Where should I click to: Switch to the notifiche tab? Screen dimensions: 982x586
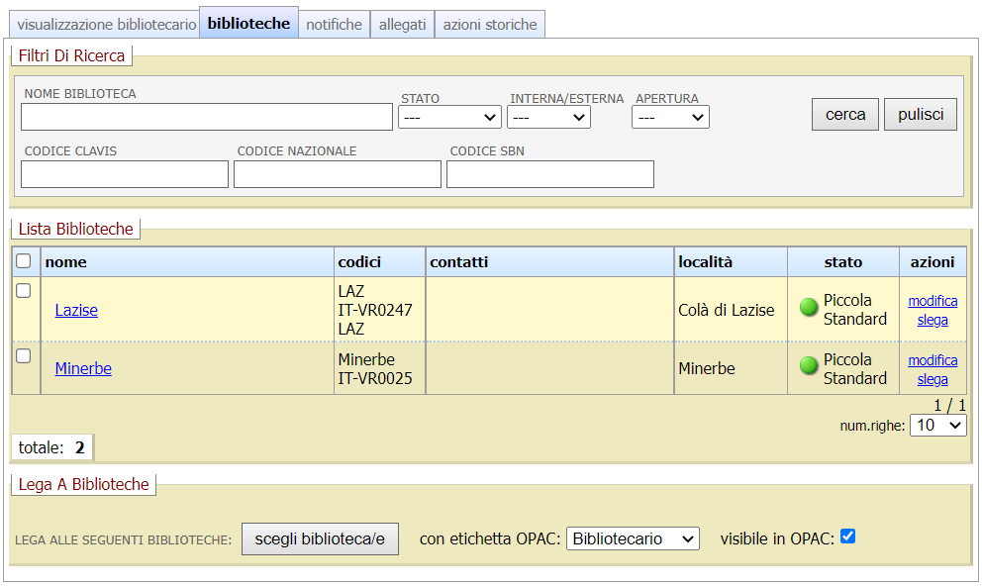334,24
